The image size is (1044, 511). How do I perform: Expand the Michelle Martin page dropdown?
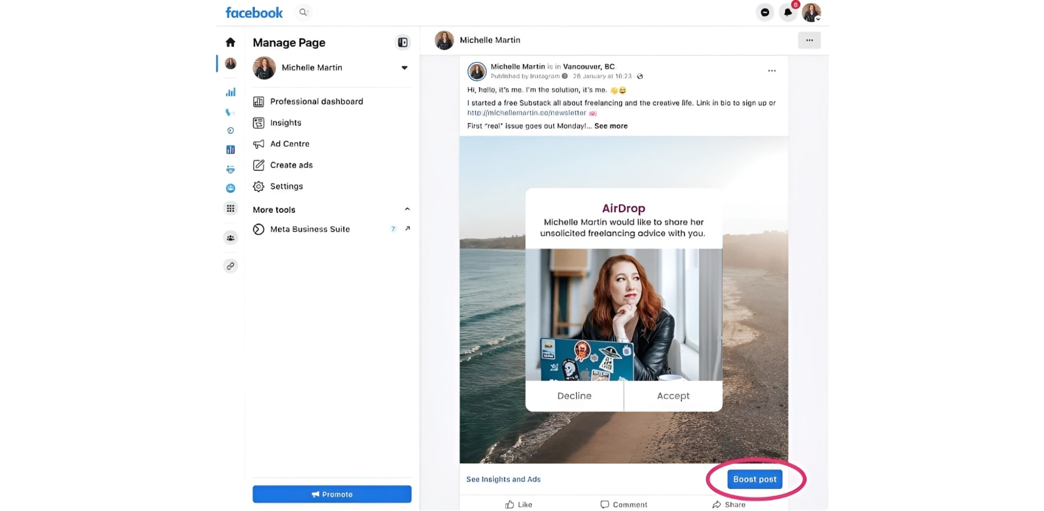pyautogui.click(x=404, y=67)
